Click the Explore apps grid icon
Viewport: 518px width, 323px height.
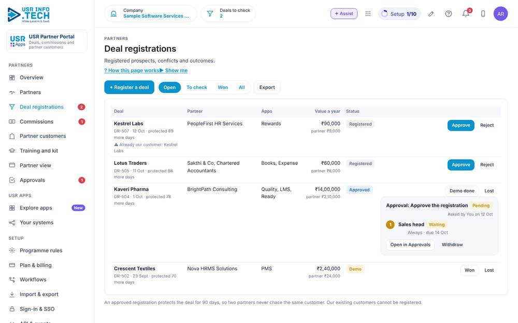[12, 208]
